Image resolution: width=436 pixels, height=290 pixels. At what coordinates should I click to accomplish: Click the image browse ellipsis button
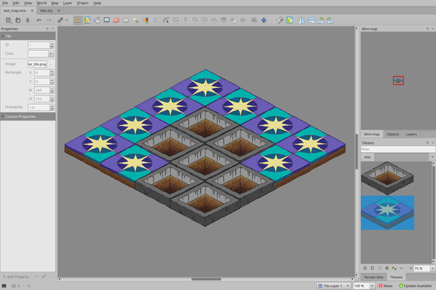tap(51, 64)
